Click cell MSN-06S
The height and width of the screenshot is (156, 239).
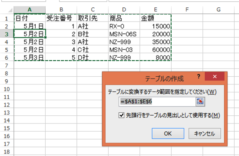coord(124,34)
